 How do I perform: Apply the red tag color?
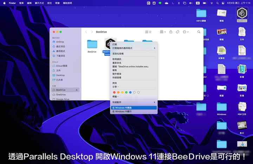click(114, 93)
